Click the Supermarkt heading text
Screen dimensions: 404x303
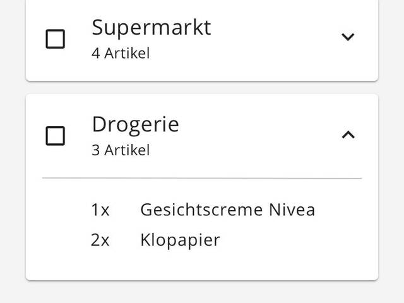coord(151,28)
